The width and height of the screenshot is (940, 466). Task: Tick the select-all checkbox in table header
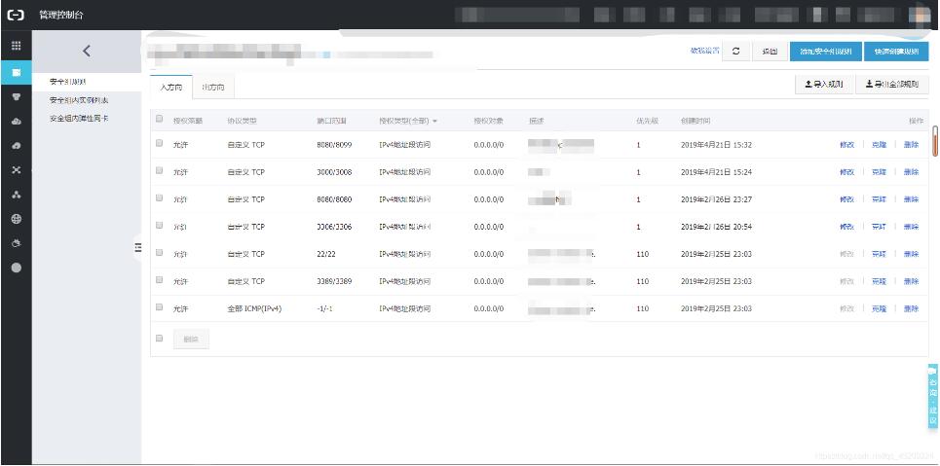160,119
